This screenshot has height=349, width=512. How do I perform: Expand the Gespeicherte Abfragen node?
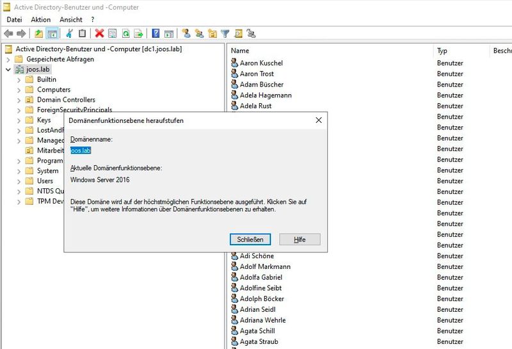[8, 60]
